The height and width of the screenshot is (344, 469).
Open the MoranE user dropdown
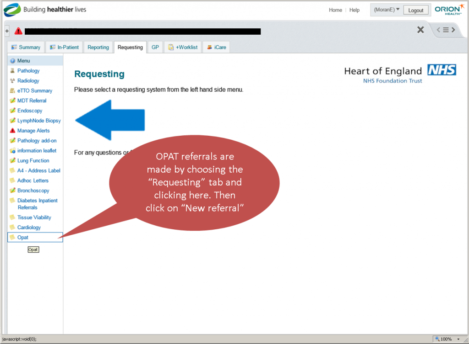[387, 10]
